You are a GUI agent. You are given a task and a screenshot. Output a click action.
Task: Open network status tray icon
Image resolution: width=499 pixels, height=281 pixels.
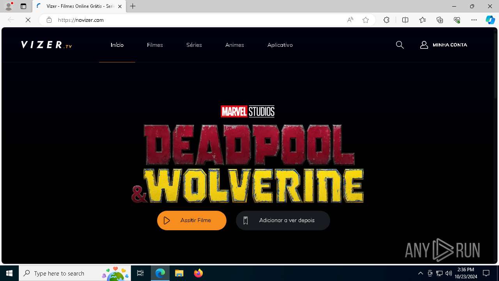pyautogui.click(x=439, y=273)
